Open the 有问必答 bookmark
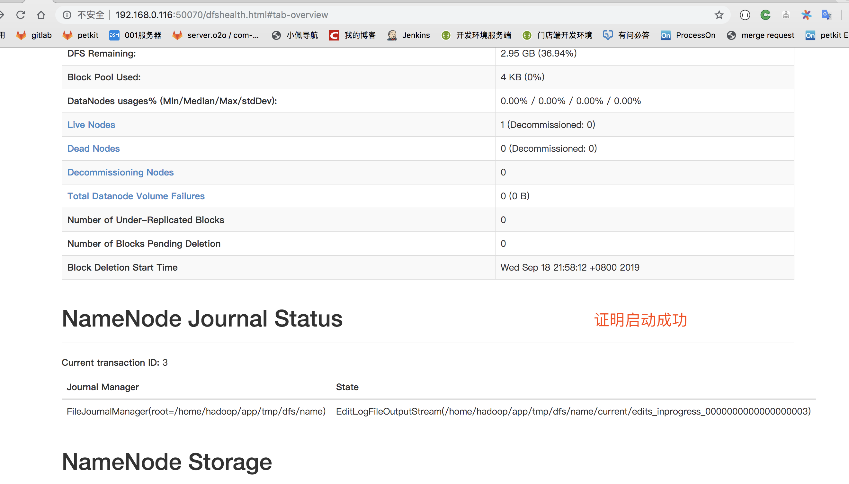 pos(626,35)
